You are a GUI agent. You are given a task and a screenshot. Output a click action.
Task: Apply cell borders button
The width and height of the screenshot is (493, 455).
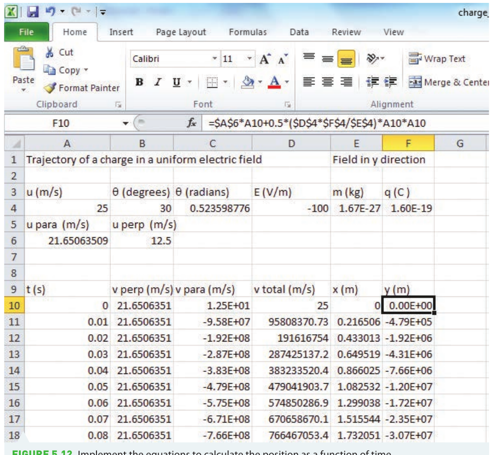click(212, 82)
